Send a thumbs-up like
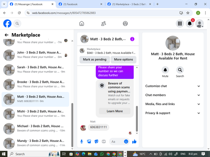The image size is (210, 157). click(x=134, y=142)
